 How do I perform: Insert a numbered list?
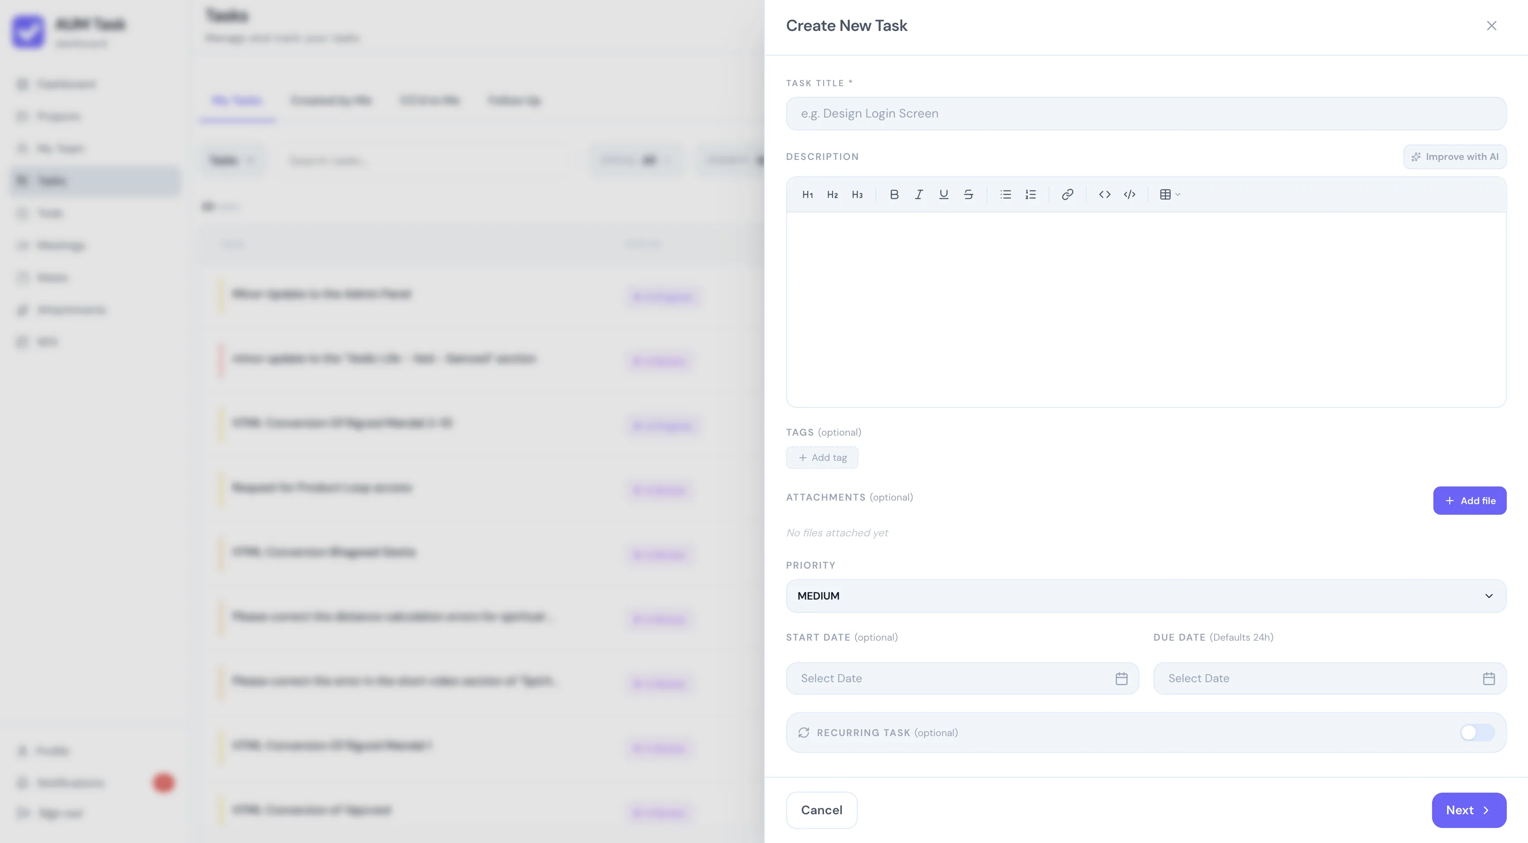[1030, 194]
